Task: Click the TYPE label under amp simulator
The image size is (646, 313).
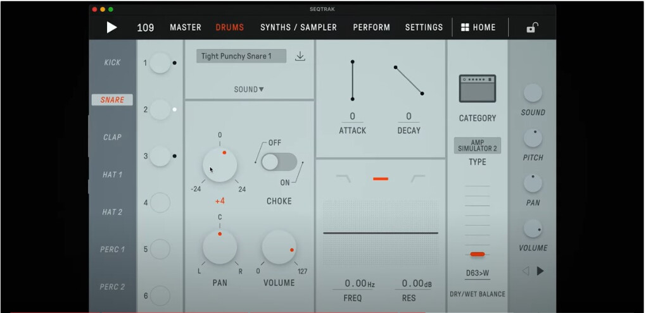Action: tap(478, 162)
